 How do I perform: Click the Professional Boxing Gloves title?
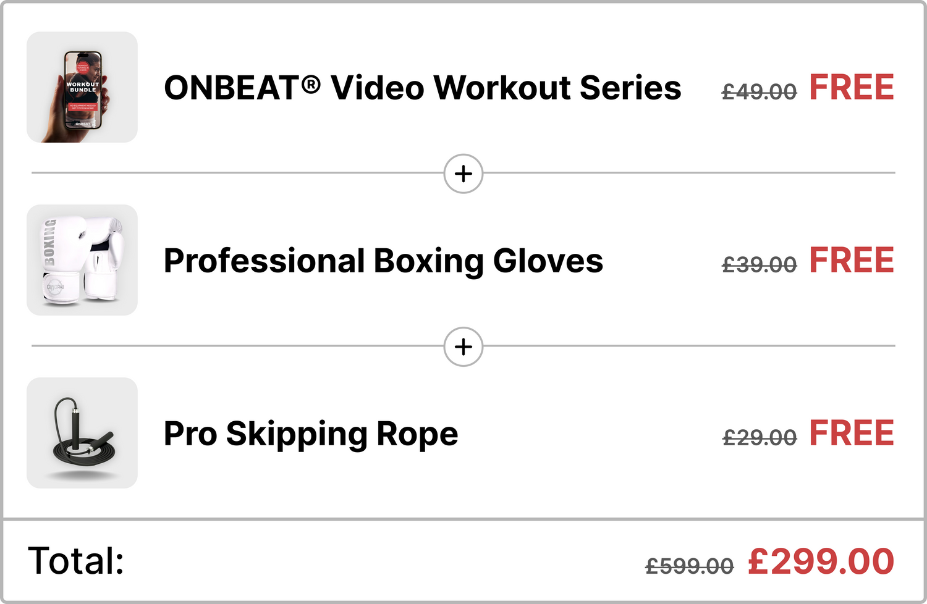[x=383, y=261]
